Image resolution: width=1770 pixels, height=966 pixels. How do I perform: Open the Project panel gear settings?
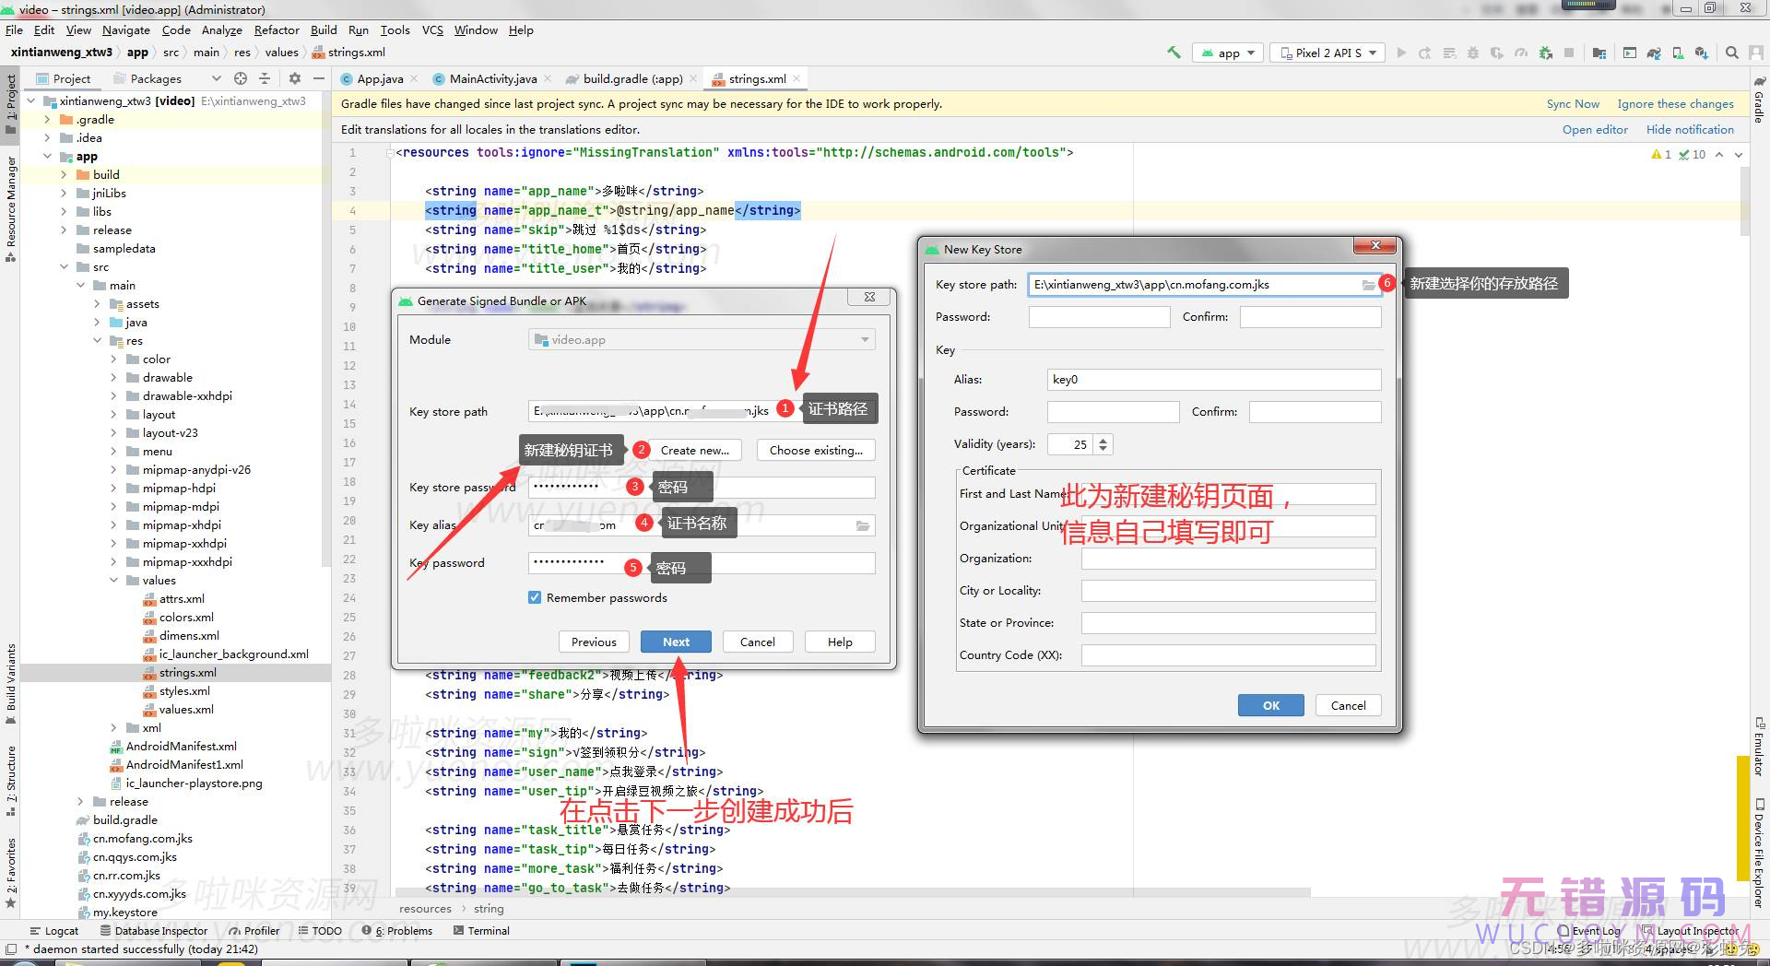pyautogui.click(x=295, y=78)
